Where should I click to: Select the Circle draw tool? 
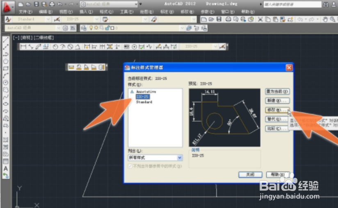click(x=6, y=83)
